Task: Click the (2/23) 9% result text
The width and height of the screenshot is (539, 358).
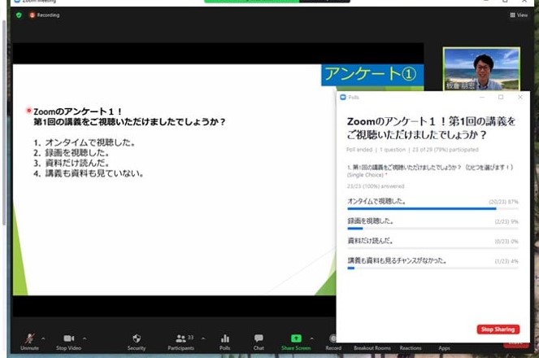Action: pos(506,222)
